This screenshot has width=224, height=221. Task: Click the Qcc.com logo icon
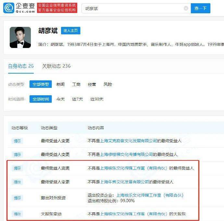click(x=9, y=8)
